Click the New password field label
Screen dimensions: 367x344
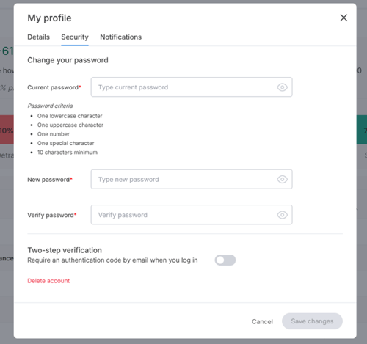coord(50,180)
